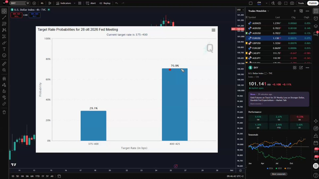
Task: Open the Indicators dialog
Action: 64,3
